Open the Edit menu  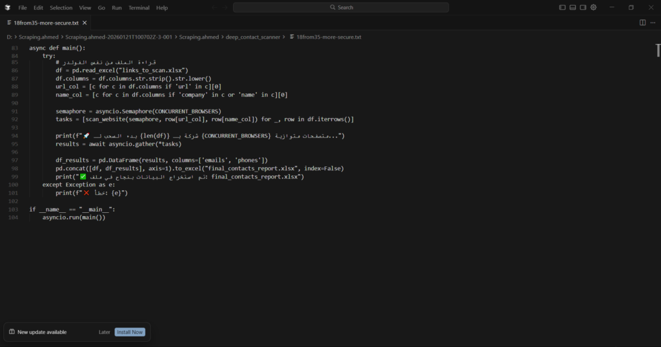[x=38, y=8]
